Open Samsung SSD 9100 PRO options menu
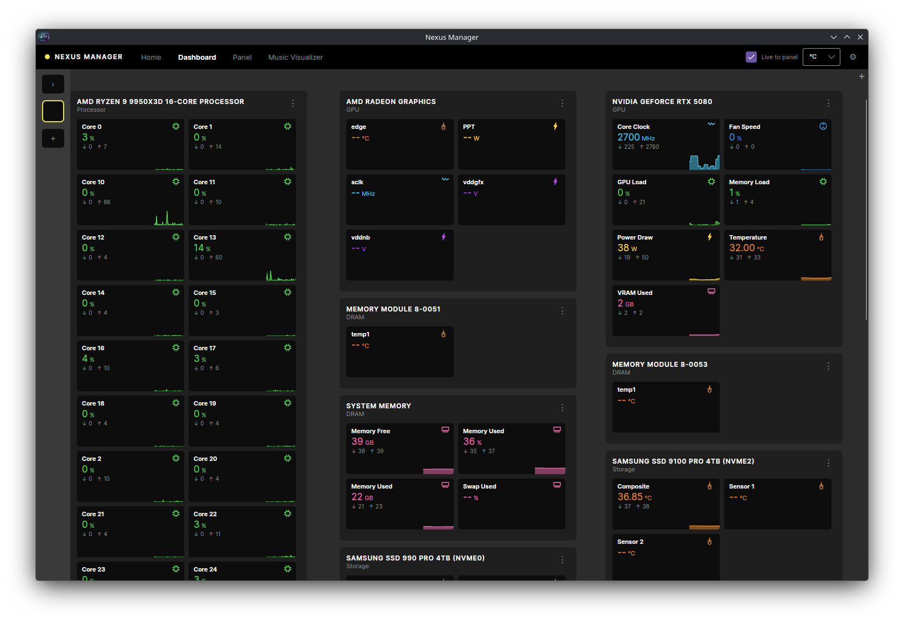This screenshot has width=904, height=623. [828, 463]
